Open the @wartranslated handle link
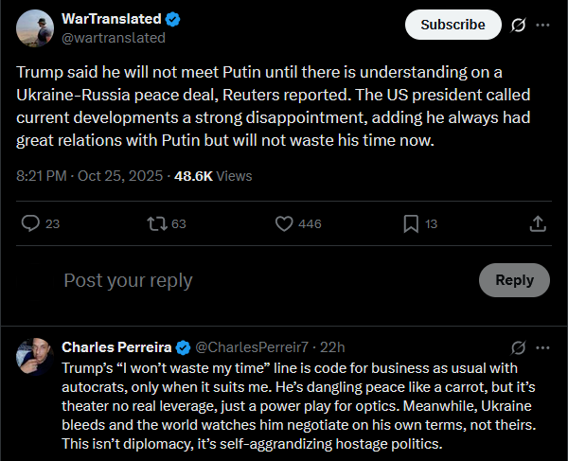 point(113,38)
